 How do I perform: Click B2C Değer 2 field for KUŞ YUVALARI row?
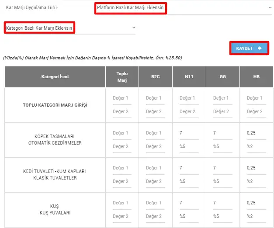tap(155, 217)
